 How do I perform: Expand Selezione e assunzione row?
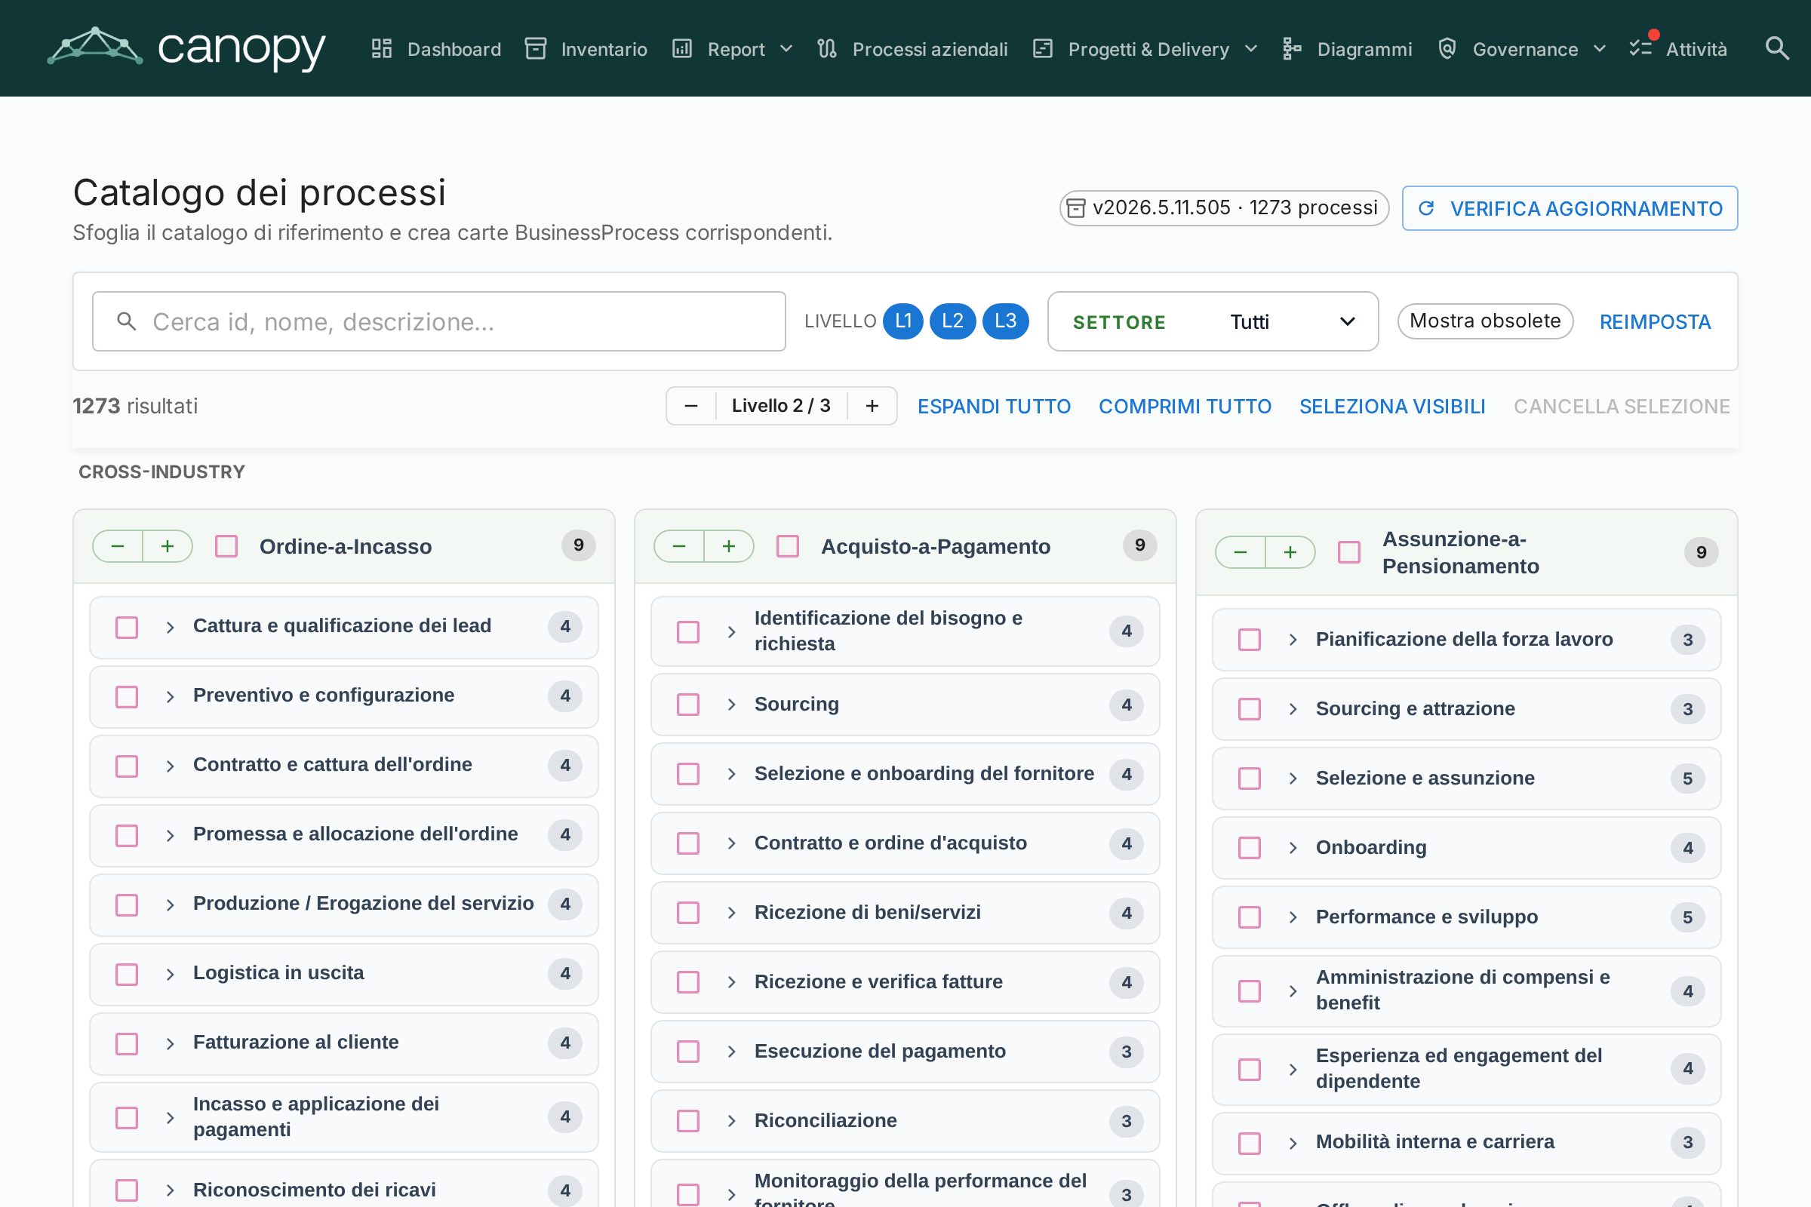[1293, 779]
